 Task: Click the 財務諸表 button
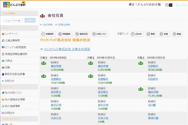pos(65,34)
